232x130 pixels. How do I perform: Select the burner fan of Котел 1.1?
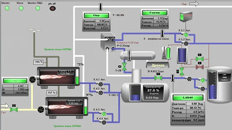tap(32, 80)
